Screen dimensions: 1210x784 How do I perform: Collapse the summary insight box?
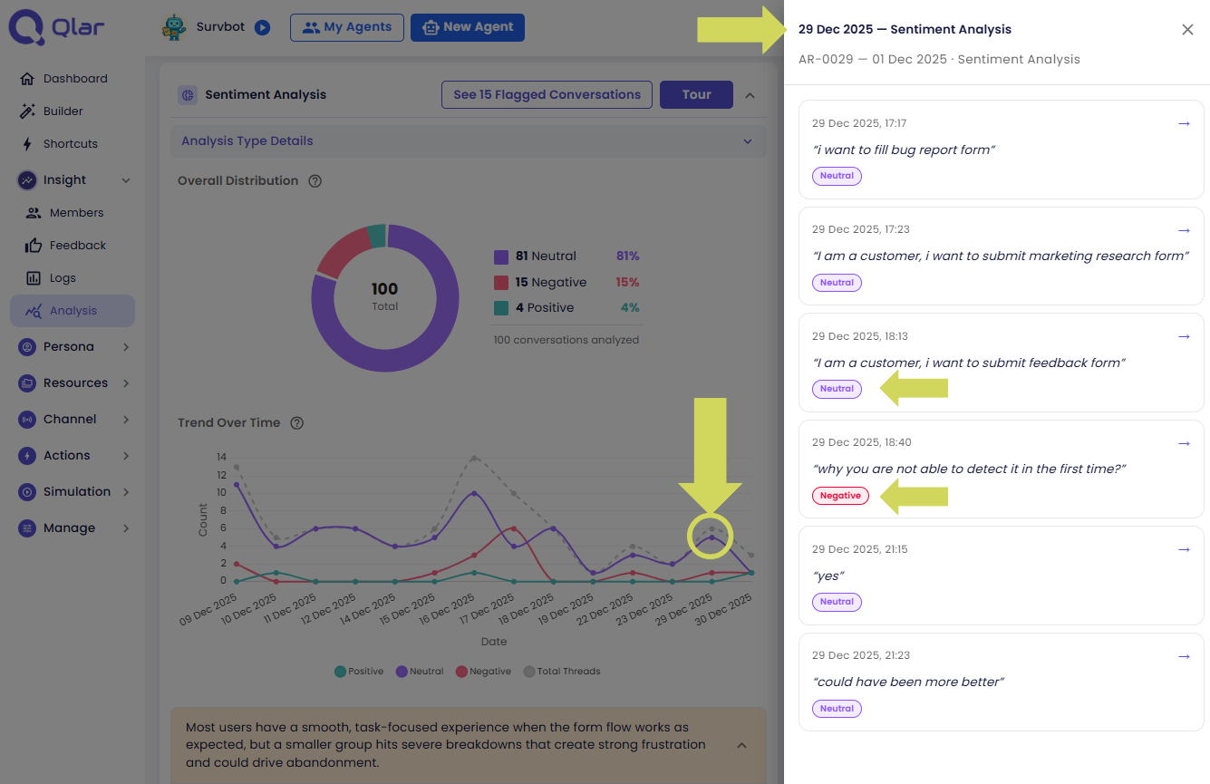click(741, 745)
